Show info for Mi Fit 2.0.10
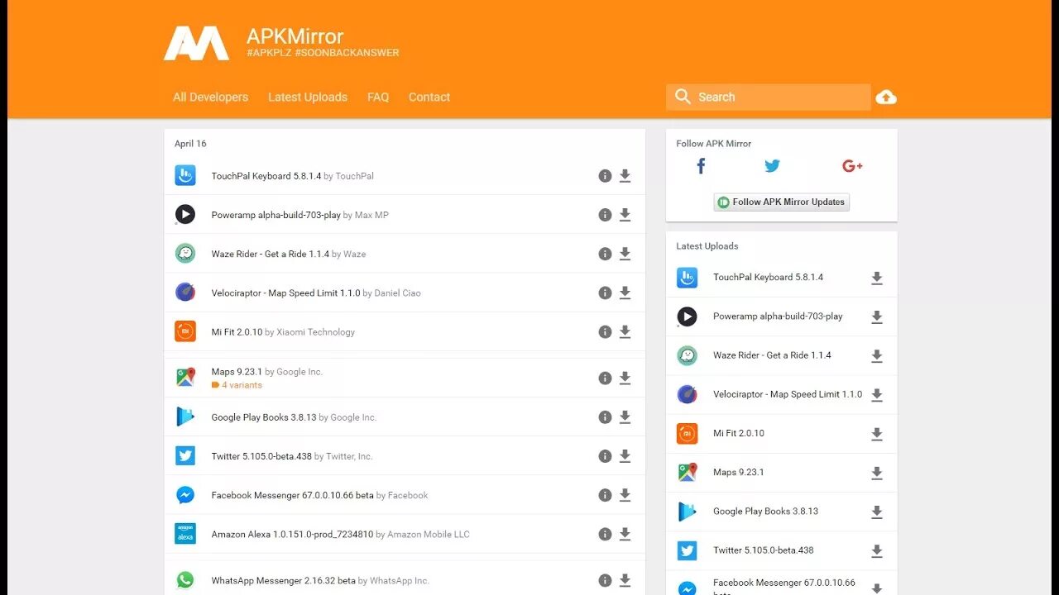Screen dimensions: 1059x595 [605, 331]
